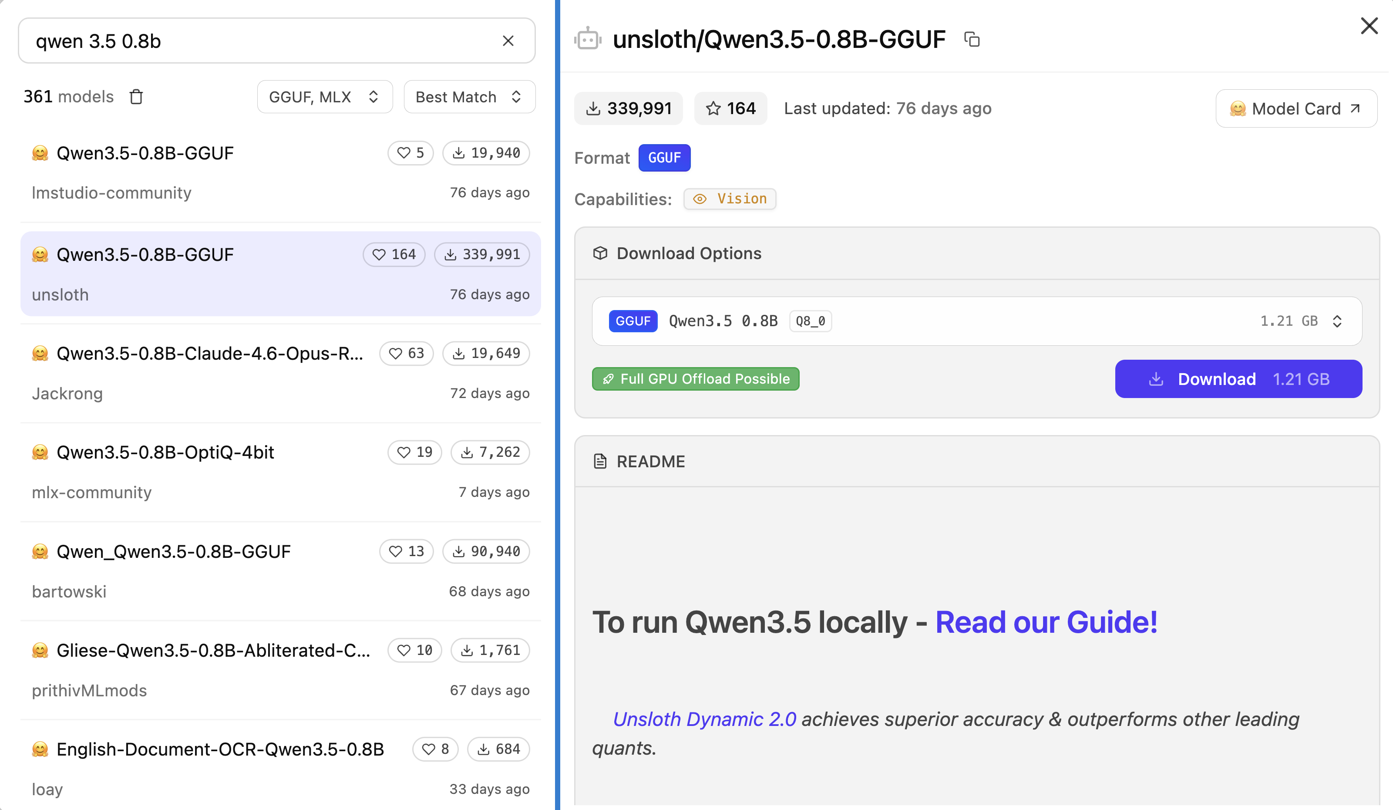Select the lmstudio-community Qwen3.5-0.8B-GGUF result

[280, 172]
